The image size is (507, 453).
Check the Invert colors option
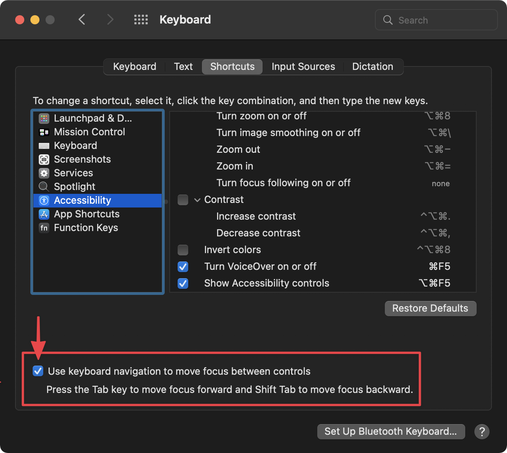183,250
